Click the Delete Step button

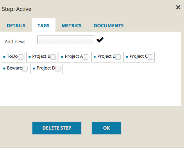coord(57,128)
